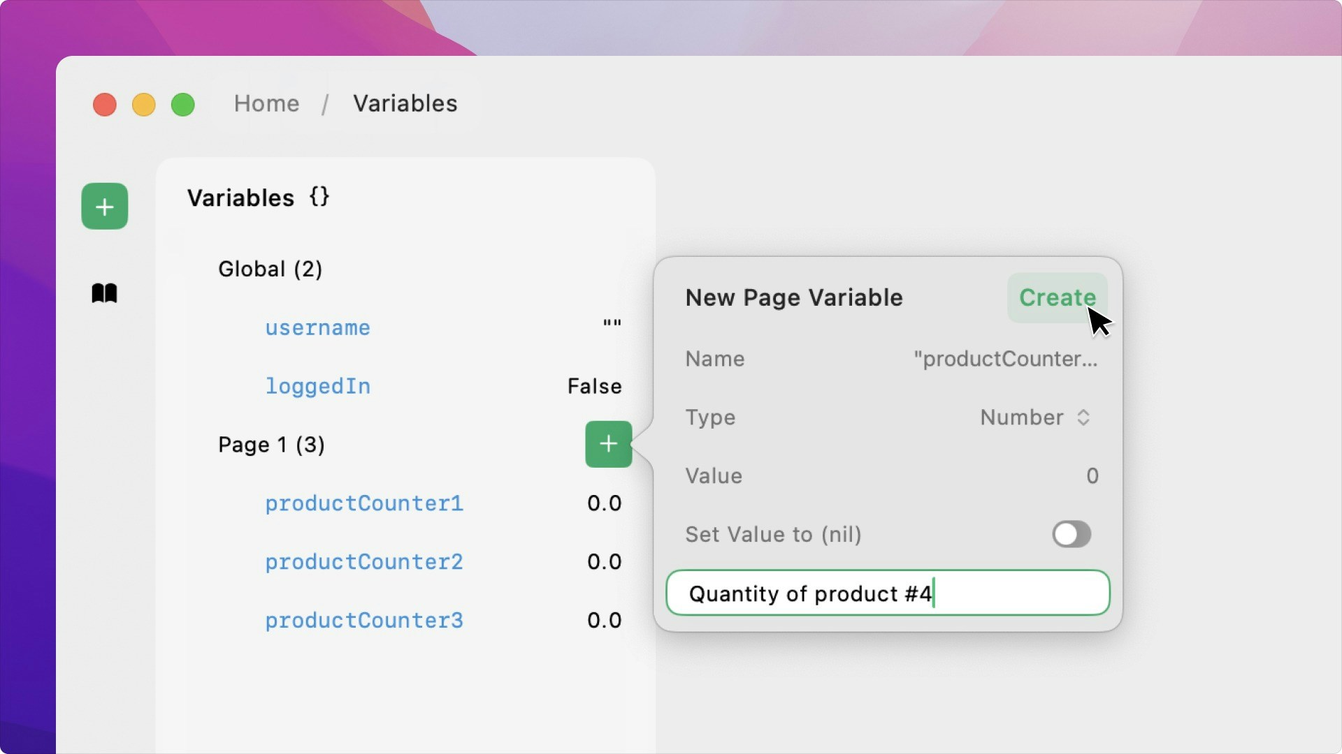The width and height of the screenshot is (1342, 754).
Task: Click the green fullscreen window button
Action: click(183, 105)
